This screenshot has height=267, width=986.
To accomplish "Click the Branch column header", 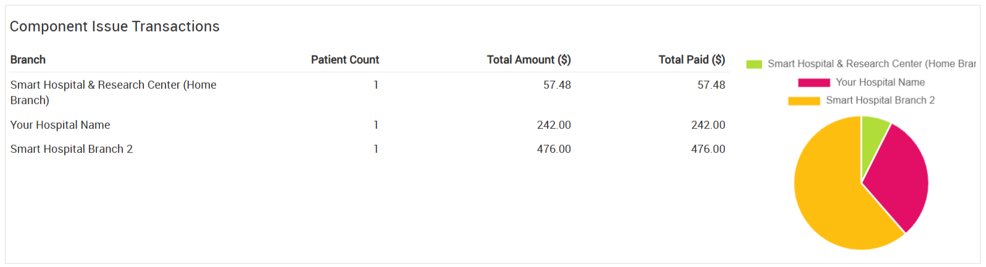I will [28, 60].
